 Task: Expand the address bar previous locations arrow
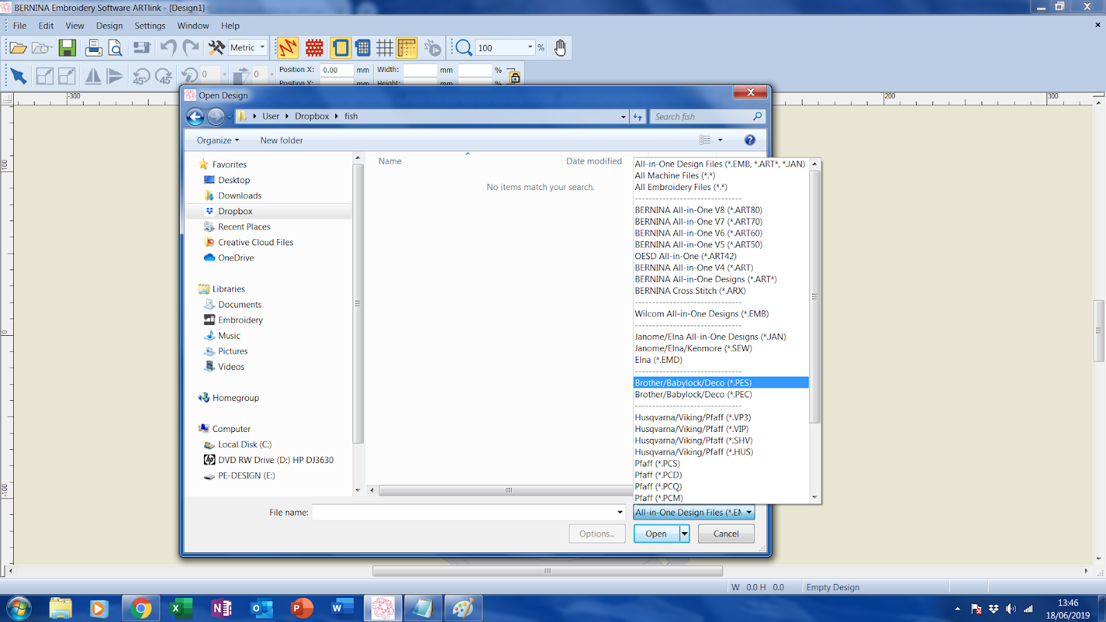point(624,117)
